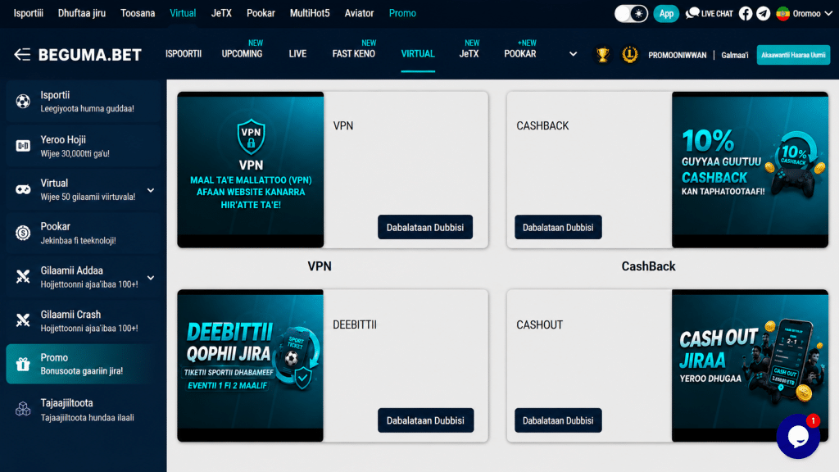Screen dimensions: 839x472
Task: Expand the Virtual sidebar submenu chevron
Action: [151, 190]
